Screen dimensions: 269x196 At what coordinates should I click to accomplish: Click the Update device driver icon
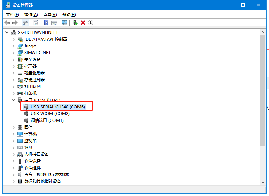pyautogui.click(x=75, y=23)
